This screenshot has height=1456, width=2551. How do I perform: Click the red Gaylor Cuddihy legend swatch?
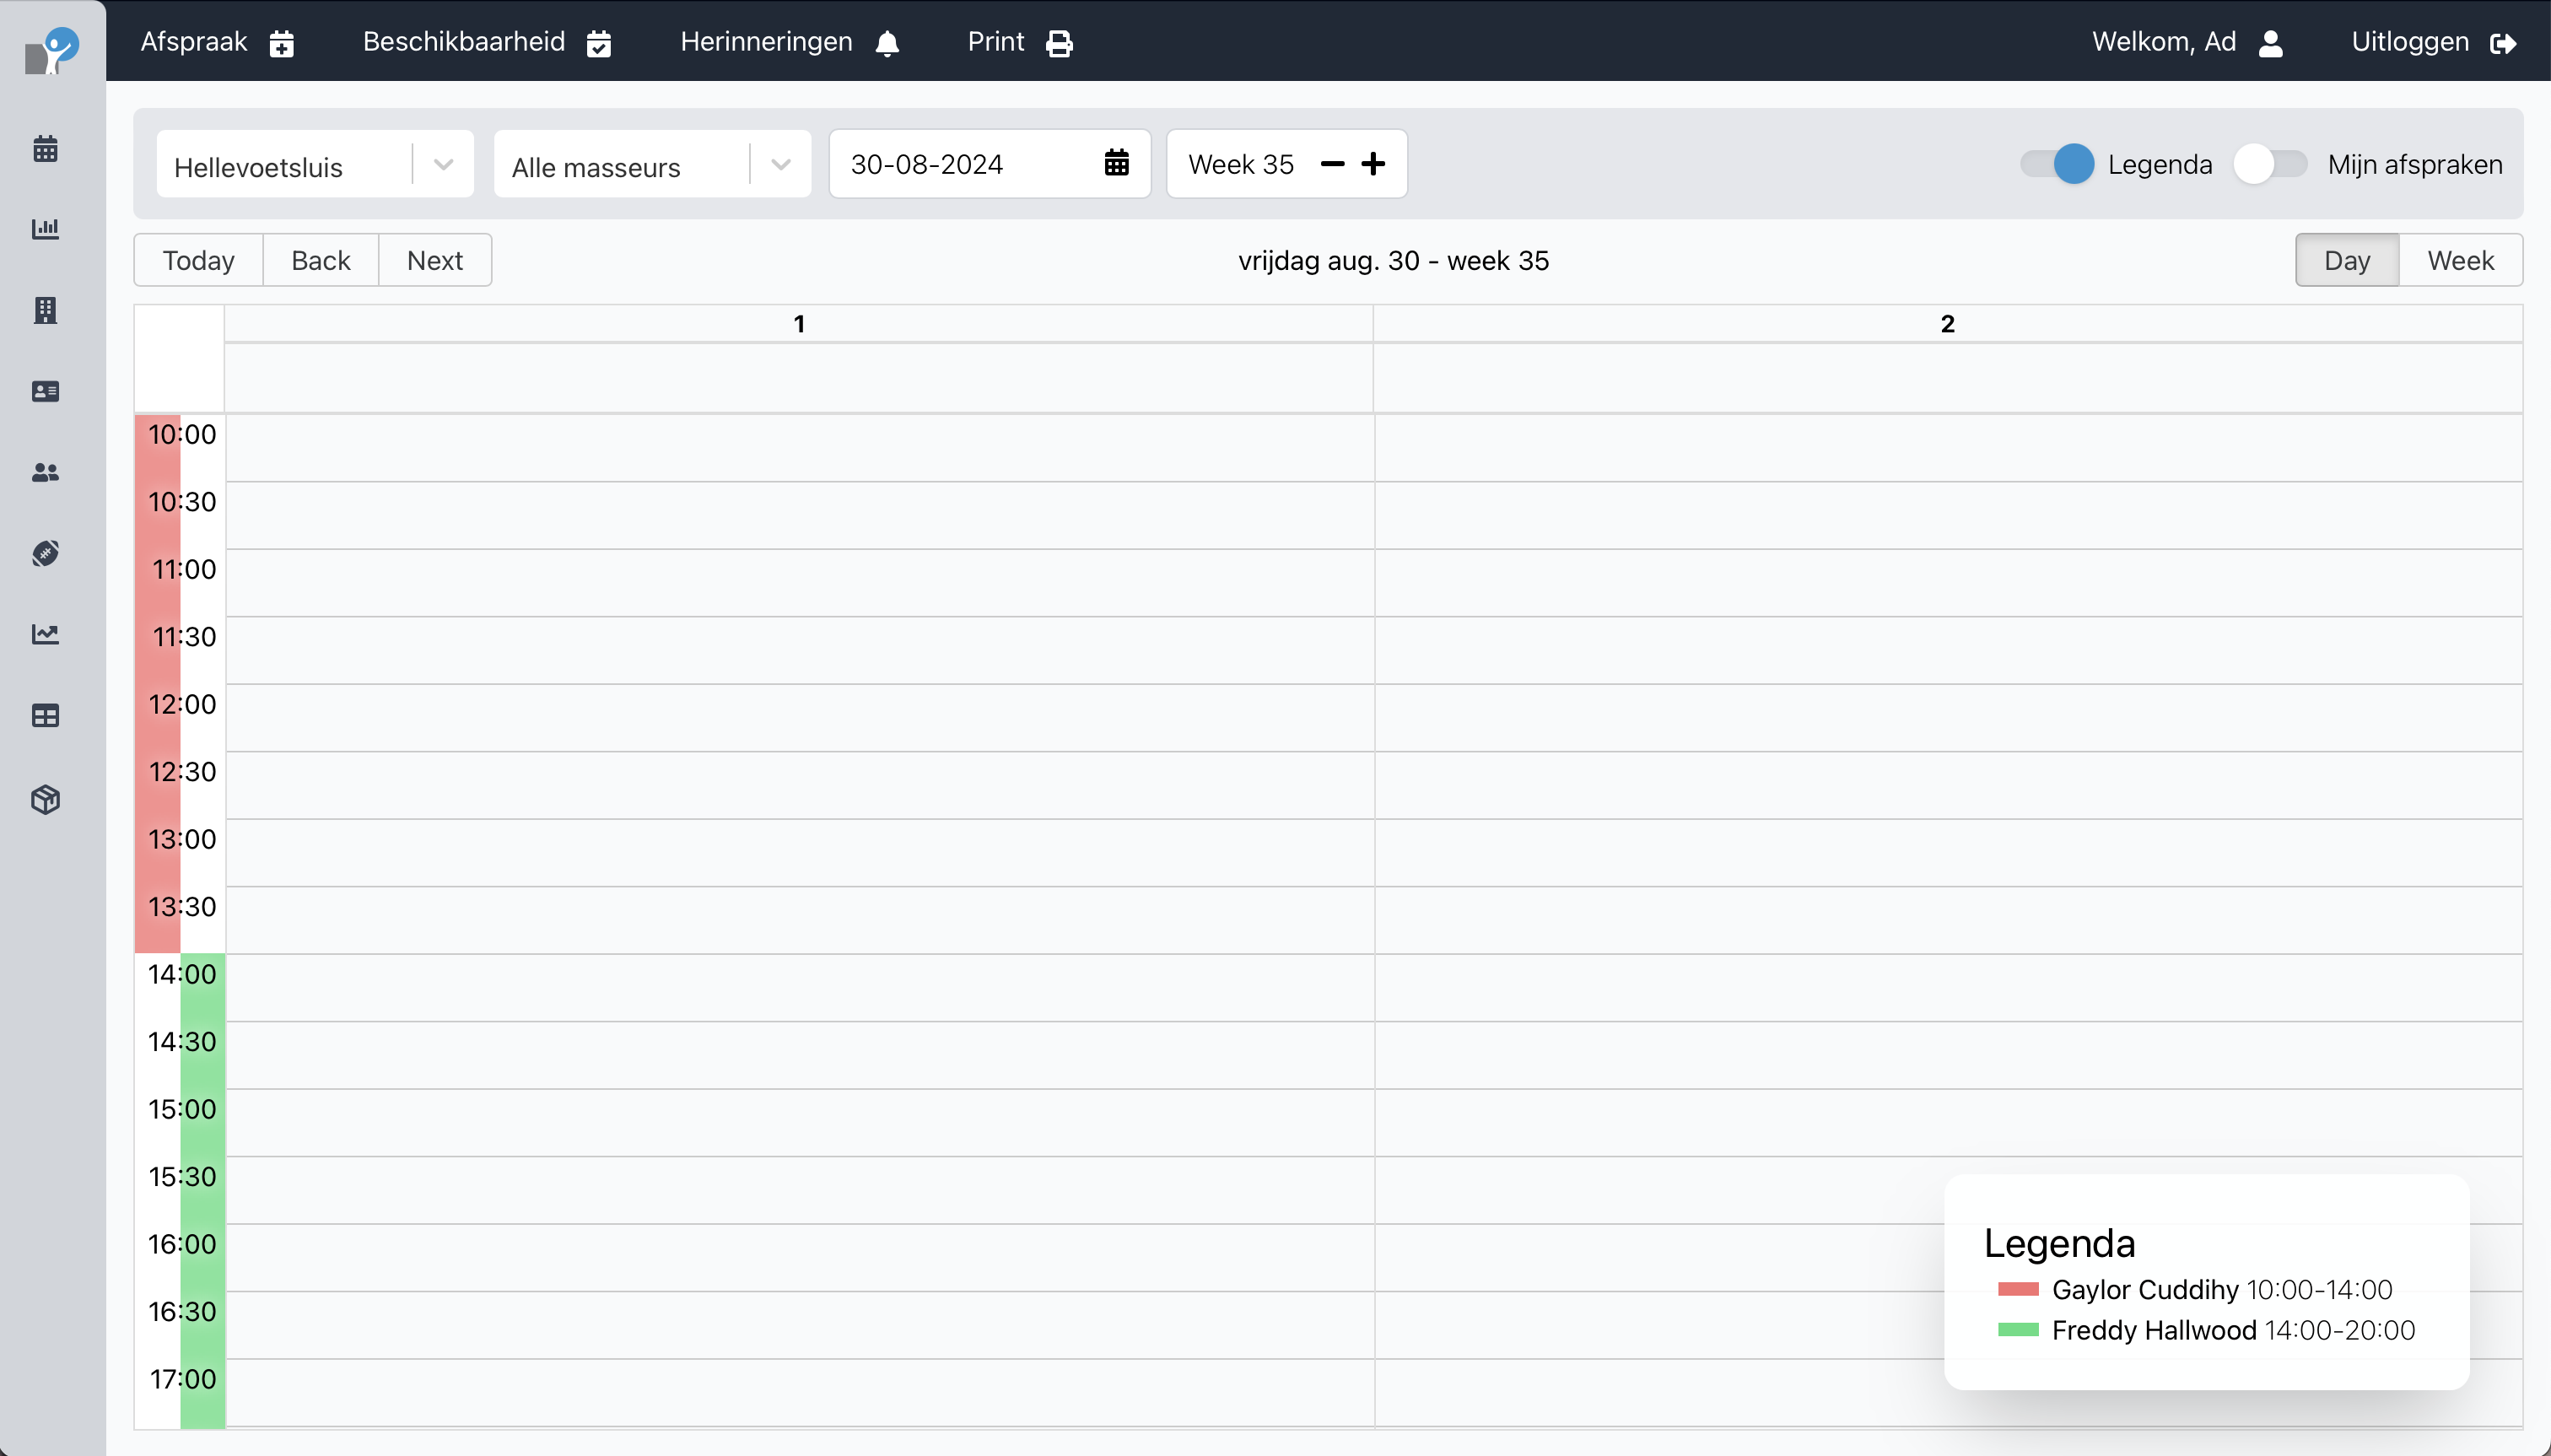[2017, 1289]
